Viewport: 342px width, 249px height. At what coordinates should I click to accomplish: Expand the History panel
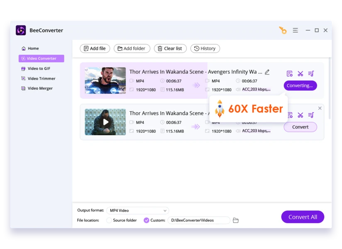(x=205, y=48)
